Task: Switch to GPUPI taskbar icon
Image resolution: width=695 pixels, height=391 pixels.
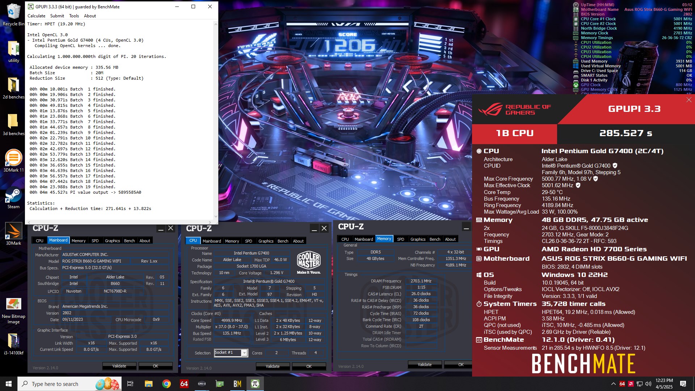Action: pos(255,384)
